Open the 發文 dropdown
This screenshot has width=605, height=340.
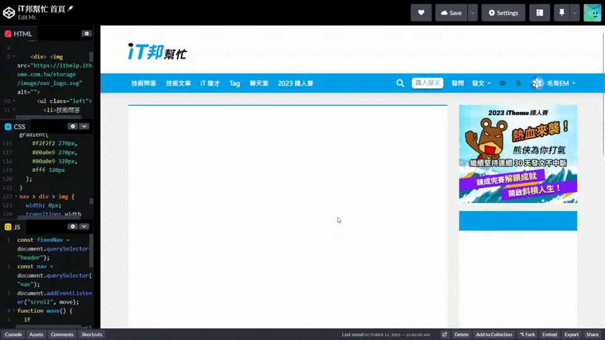[481, 83]
